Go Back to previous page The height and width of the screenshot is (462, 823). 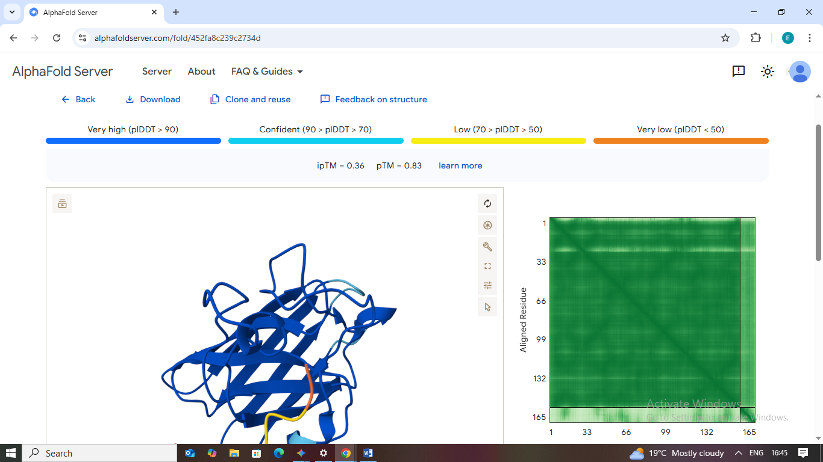(78, 99)
